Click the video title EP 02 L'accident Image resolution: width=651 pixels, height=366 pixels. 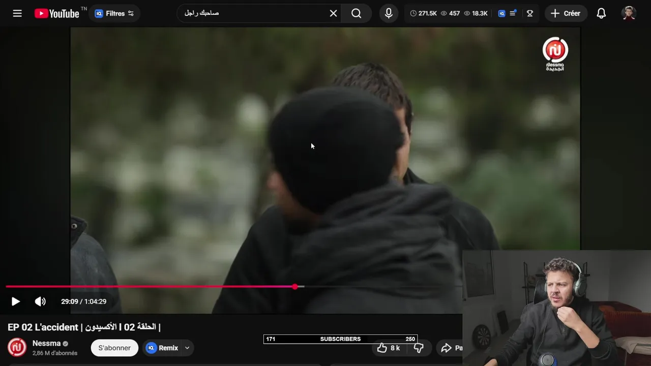click(x=84, y=327)
